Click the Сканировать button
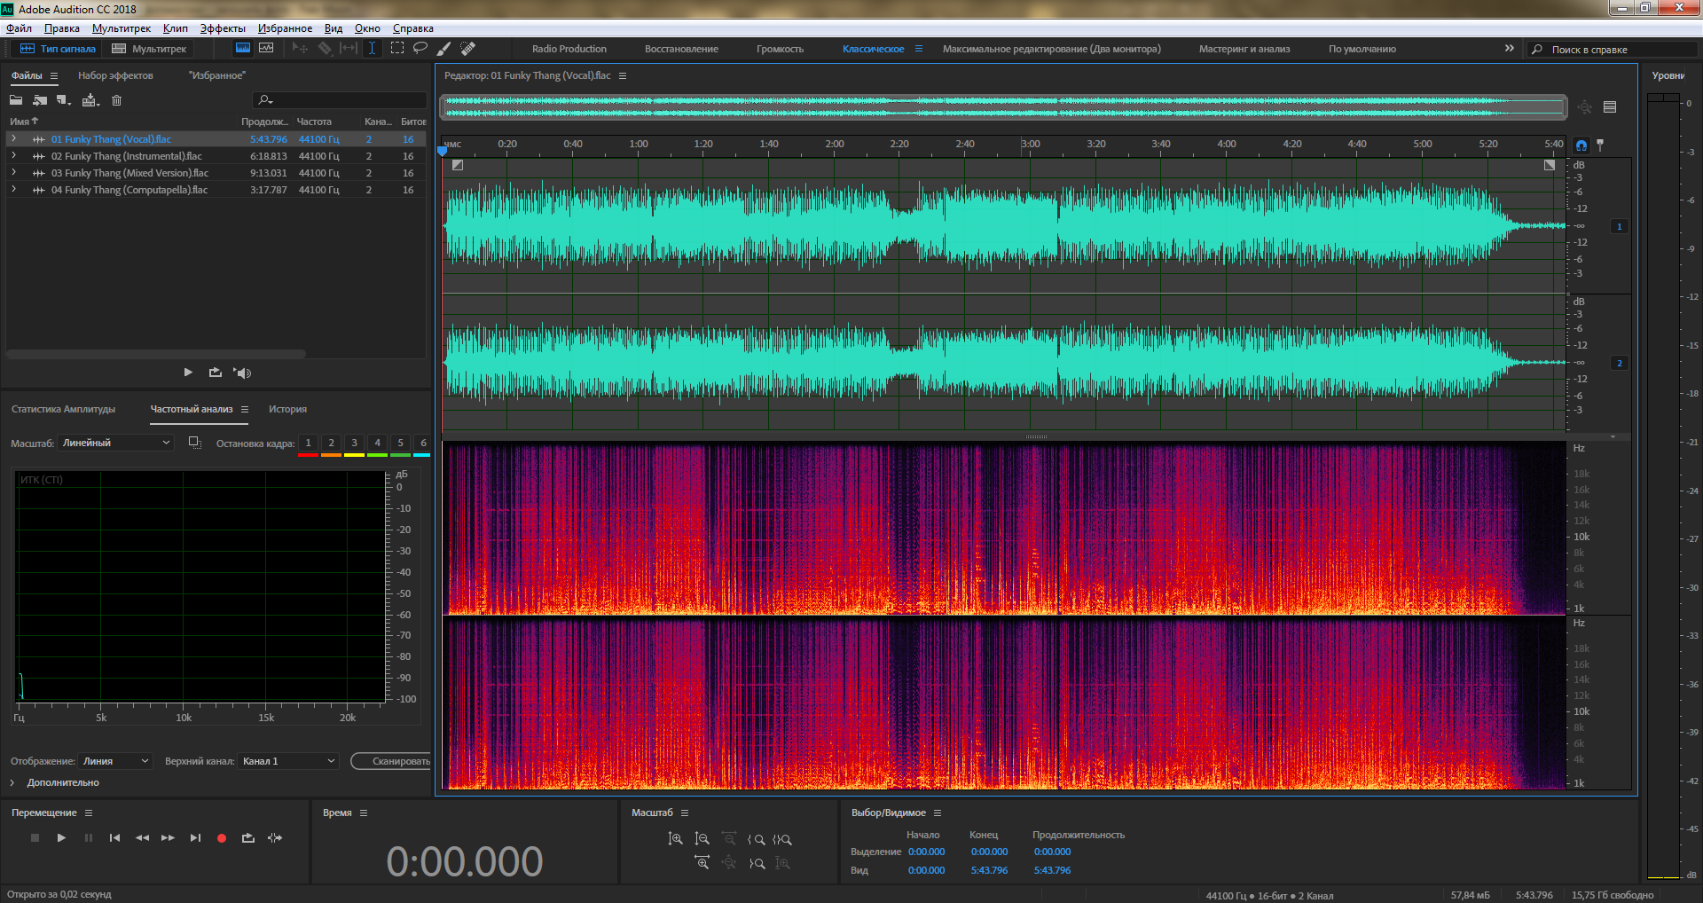 [391, 761]
